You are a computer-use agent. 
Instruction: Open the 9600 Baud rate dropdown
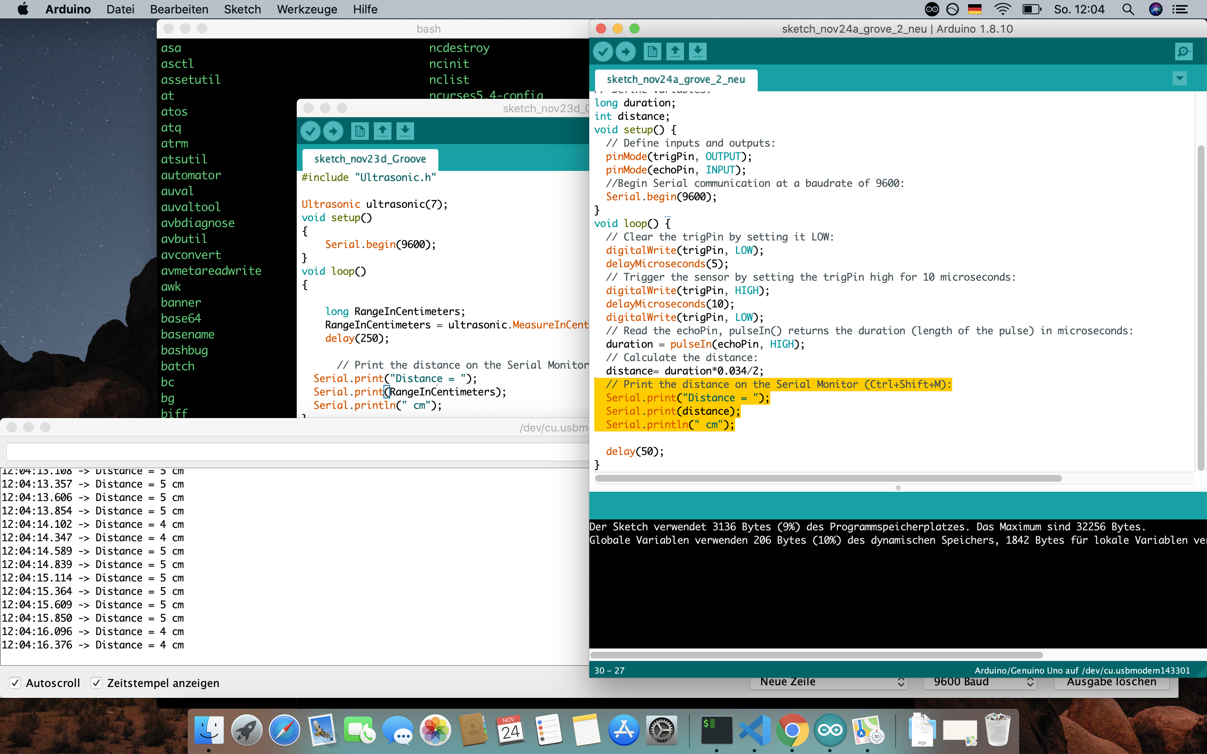pyautogui.click(x=979, y=683)
